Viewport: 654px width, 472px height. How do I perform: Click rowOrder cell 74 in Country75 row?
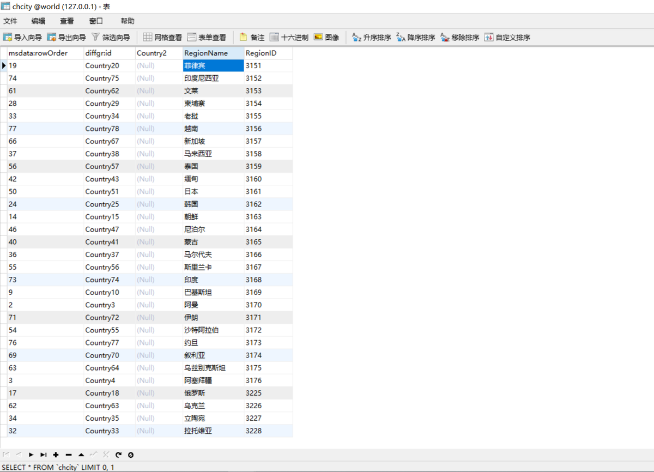click(45, 78)
